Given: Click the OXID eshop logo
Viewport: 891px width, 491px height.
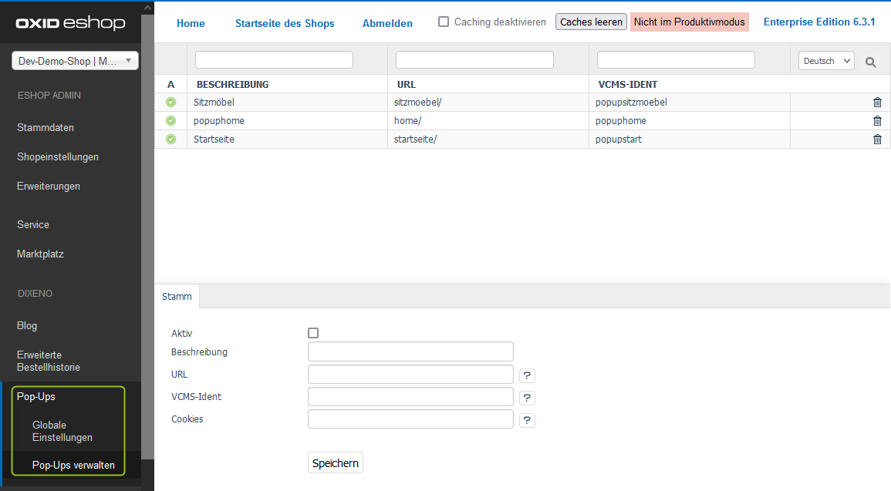Looking at the screenshot, I should point(70,22).
